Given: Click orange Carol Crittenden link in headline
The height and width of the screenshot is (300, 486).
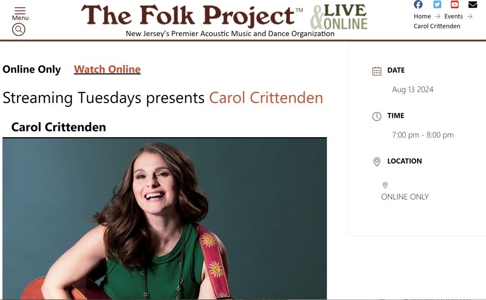Looking at the screenshot, I should point(266,98).
